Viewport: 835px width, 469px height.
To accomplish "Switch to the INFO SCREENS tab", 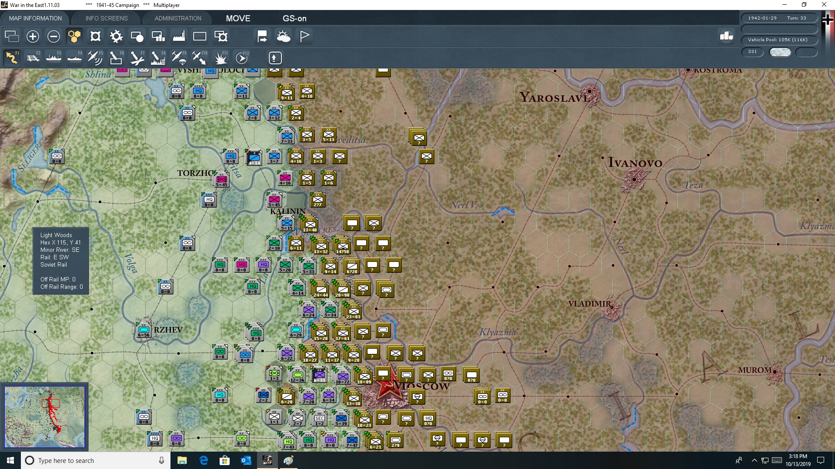I will tap(106, 18).
